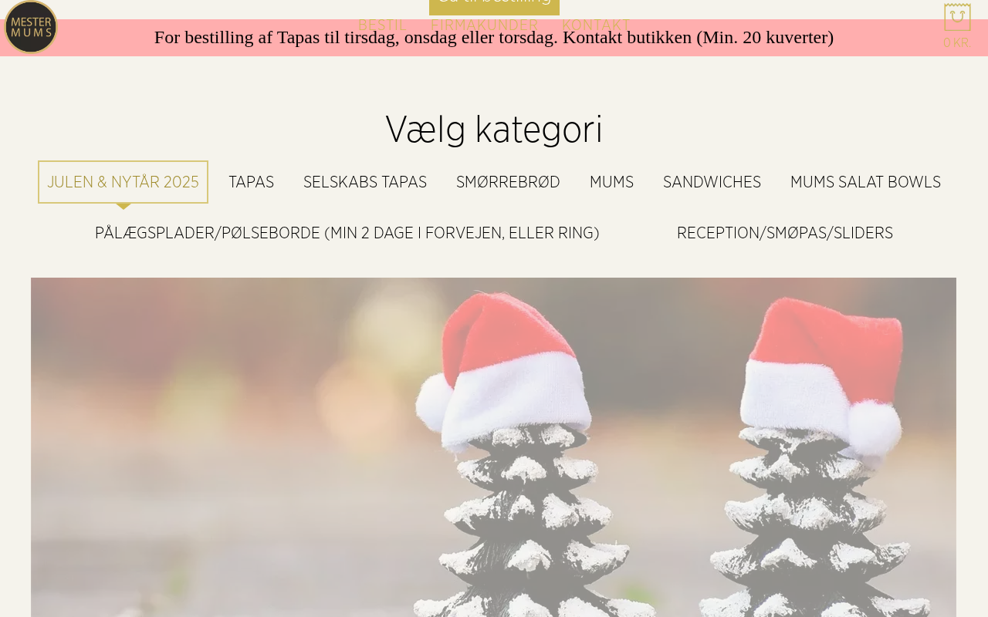Choose the RECEPTION/SMØPAS/SLIDERS category
Screen dimensions: 988x617
pyautogui.click(x=785, y=233)
